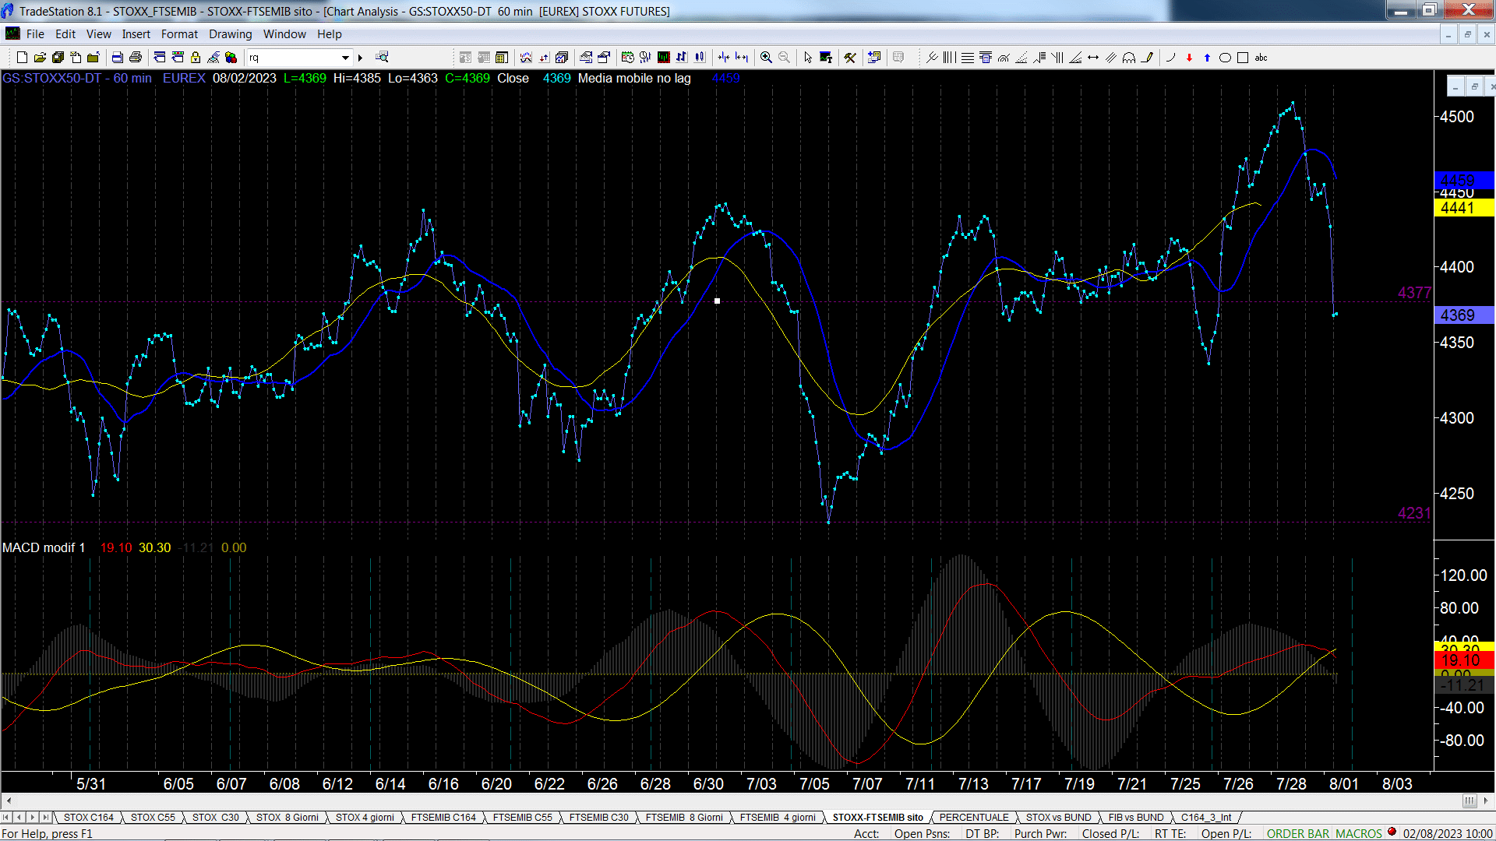Switch to the FTSEMIB C30 tab
1496x841 pixels.
[x=598, y=817]
